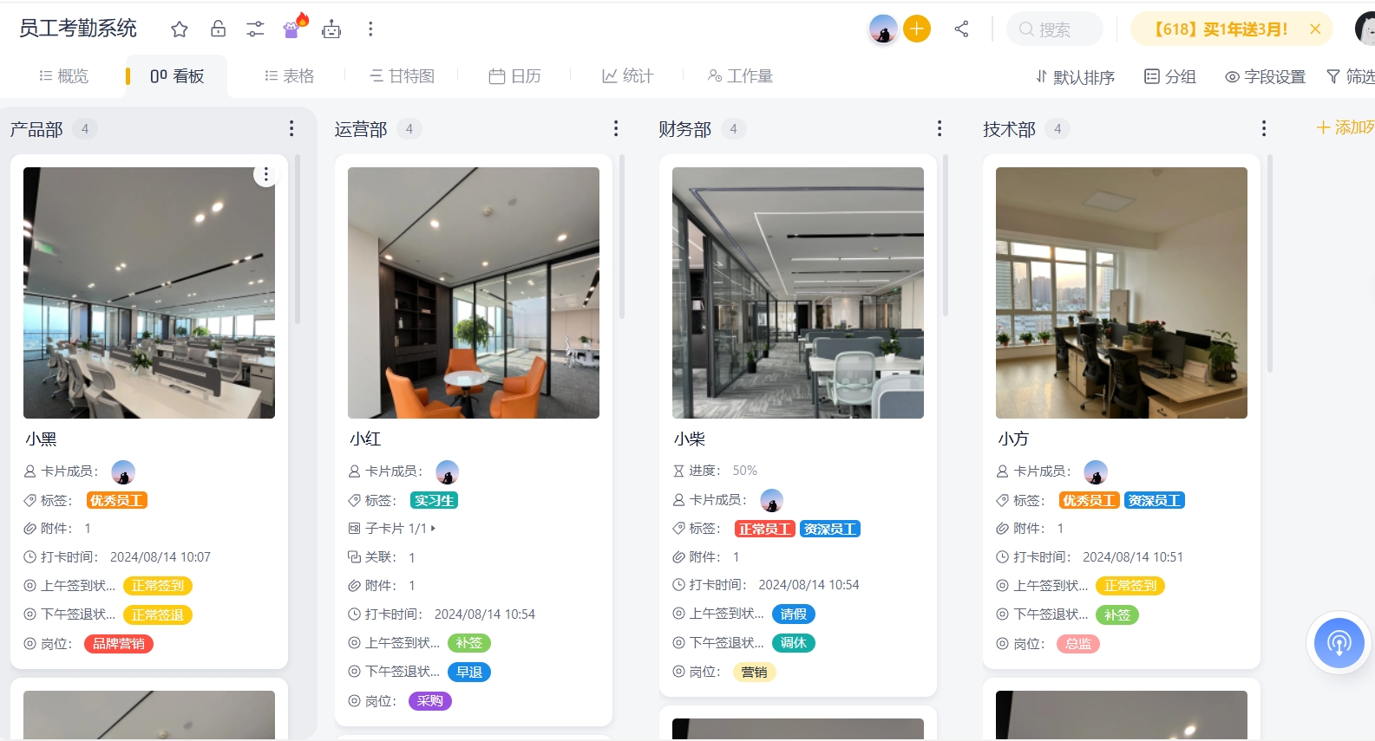Open the 小黑 card cover image

[x=149, y=293]
